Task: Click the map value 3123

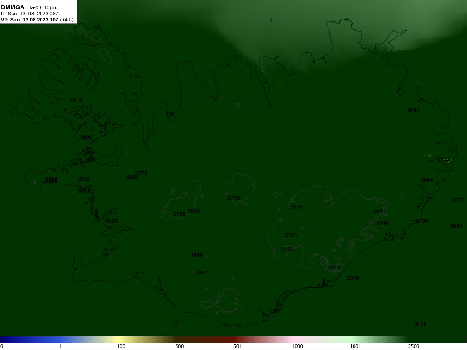Action: [x=287, y=249]
